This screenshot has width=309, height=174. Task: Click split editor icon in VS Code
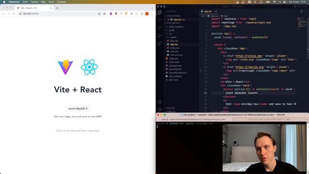click(301, 11)
